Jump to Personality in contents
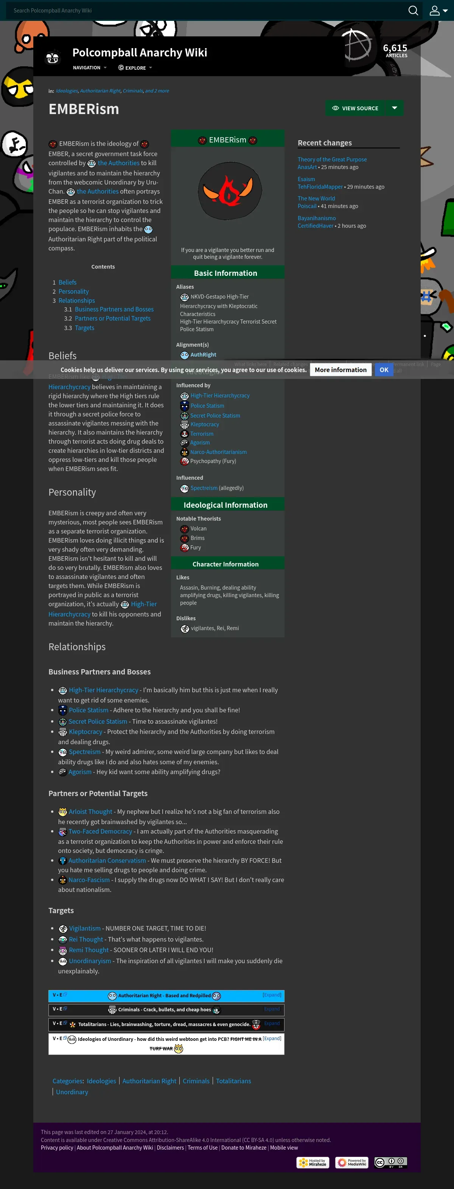 (x=73, y=291)
